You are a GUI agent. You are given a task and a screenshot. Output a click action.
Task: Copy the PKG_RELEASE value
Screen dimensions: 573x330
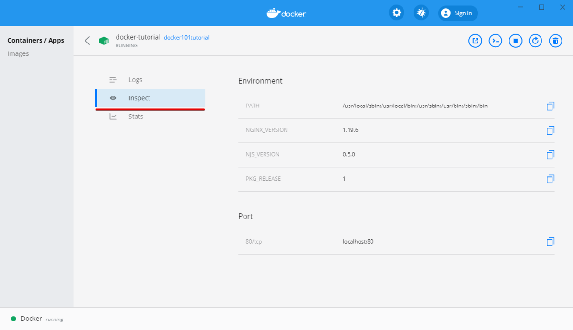click(550, 179)
